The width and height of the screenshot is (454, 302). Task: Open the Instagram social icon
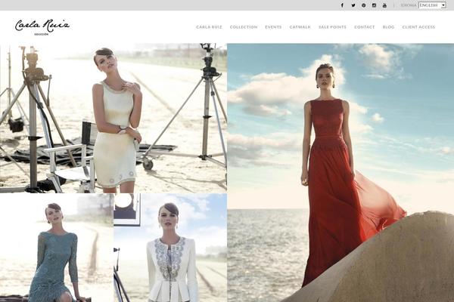point(374,5)
